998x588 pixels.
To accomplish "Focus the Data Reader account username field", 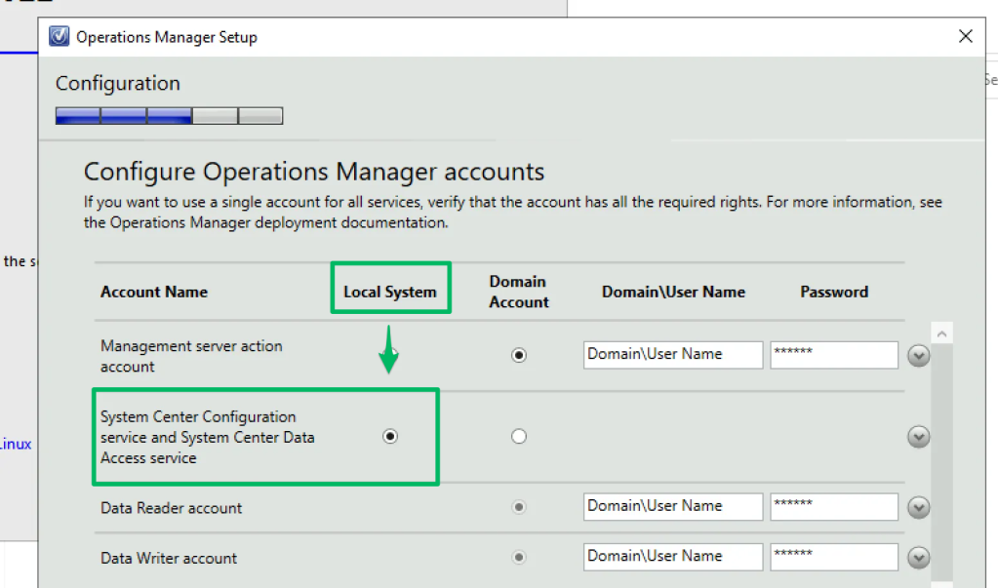I will click(x=673, y=507).
